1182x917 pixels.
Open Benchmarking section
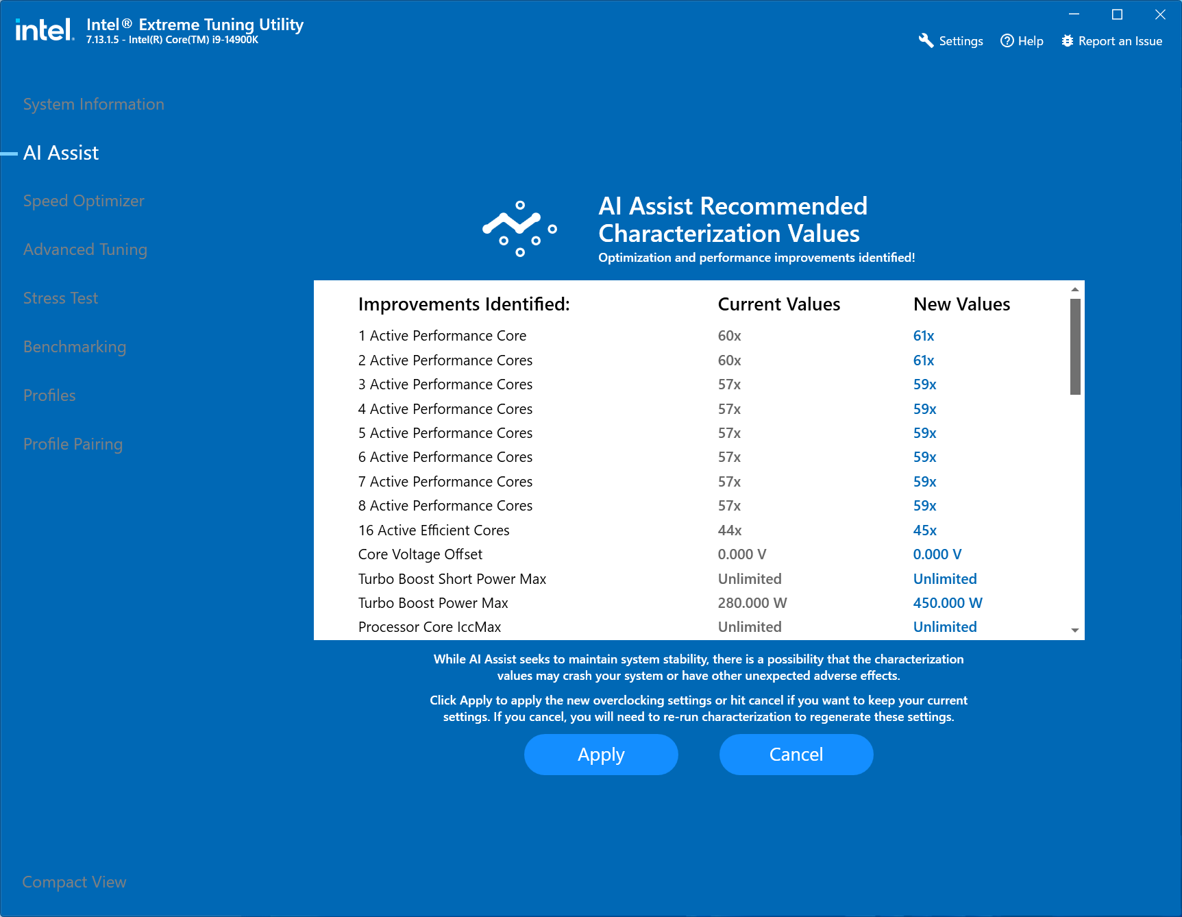pos(75,347)
